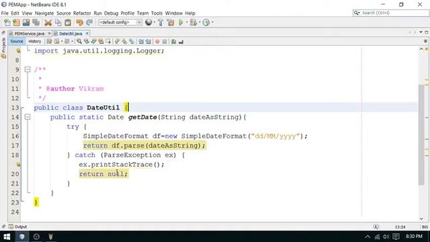430x242 pixels.
Task: Click the Find Previous Occurrence icon
Action: (87, 42)
